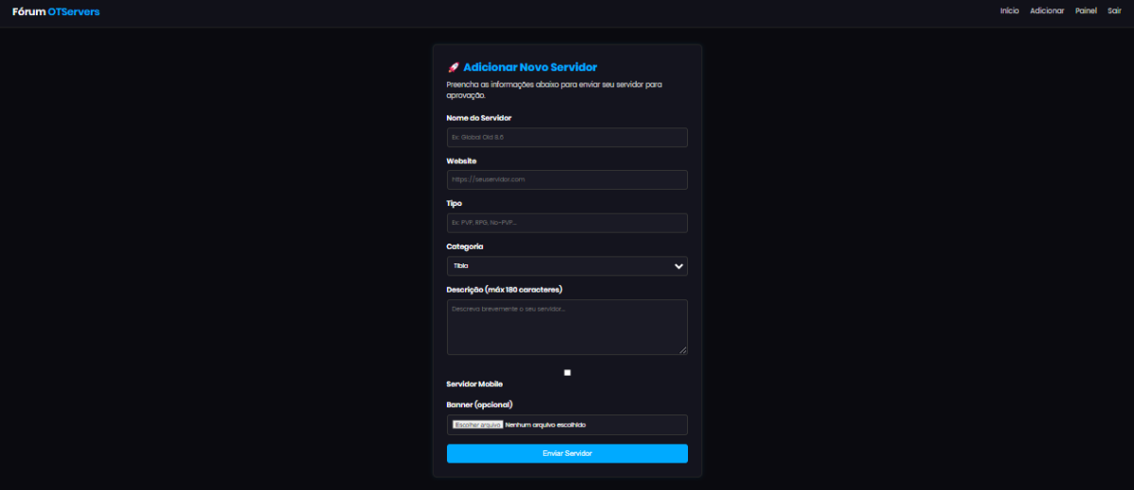Click the Fórum OTServers logo

(56, 11)
